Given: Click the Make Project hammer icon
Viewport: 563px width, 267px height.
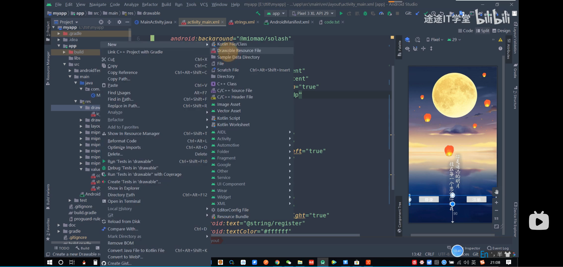Looking at the screenshot, I should 258,13.
